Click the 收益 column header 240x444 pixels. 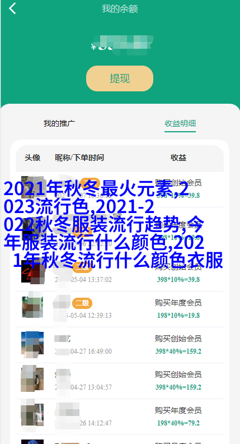coord(178,158)
